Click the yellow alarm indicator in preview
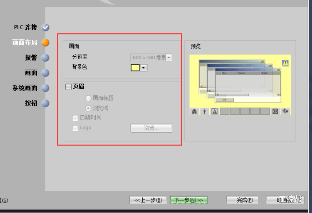 285,63
